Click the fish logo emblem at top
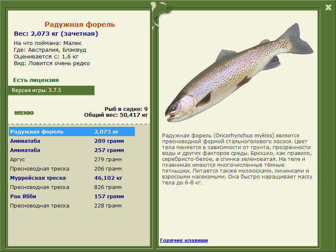336x252 pixels. tap(160, 15)
